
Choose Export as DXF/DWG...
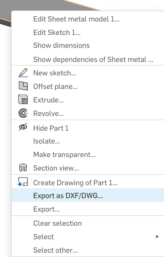click(x=88, y=195)
